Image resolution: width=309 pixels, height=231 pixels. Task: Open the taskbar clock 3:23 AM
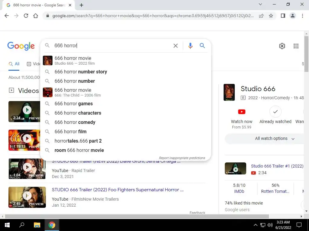[x=283, y=225]
